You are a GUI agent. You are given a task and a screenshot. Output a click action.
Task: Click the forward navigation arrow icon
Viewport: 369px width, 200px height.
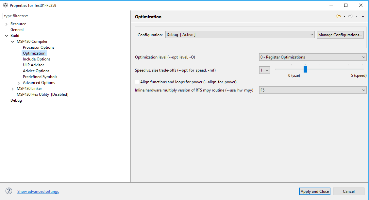point(351,16)
